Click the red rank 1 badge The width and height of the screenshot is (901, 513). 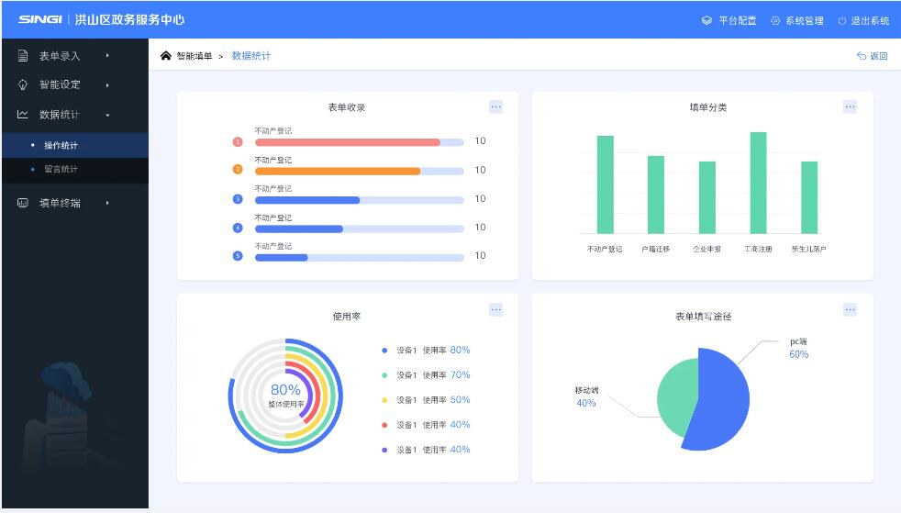pyautogui.click(x=238, y=141)
